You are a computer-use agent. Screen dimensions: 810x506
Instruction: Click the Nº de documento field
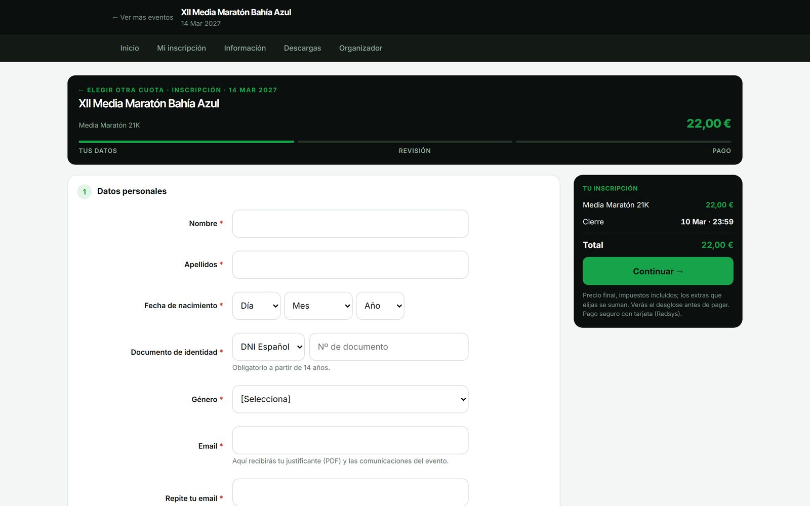[x=389, y=347]
